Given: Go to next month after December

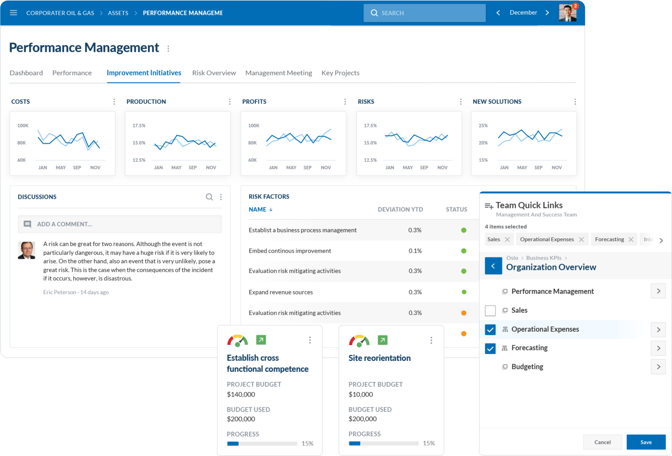Looking at the screenshot, I should pyautogui.click(x=547, y=13).
